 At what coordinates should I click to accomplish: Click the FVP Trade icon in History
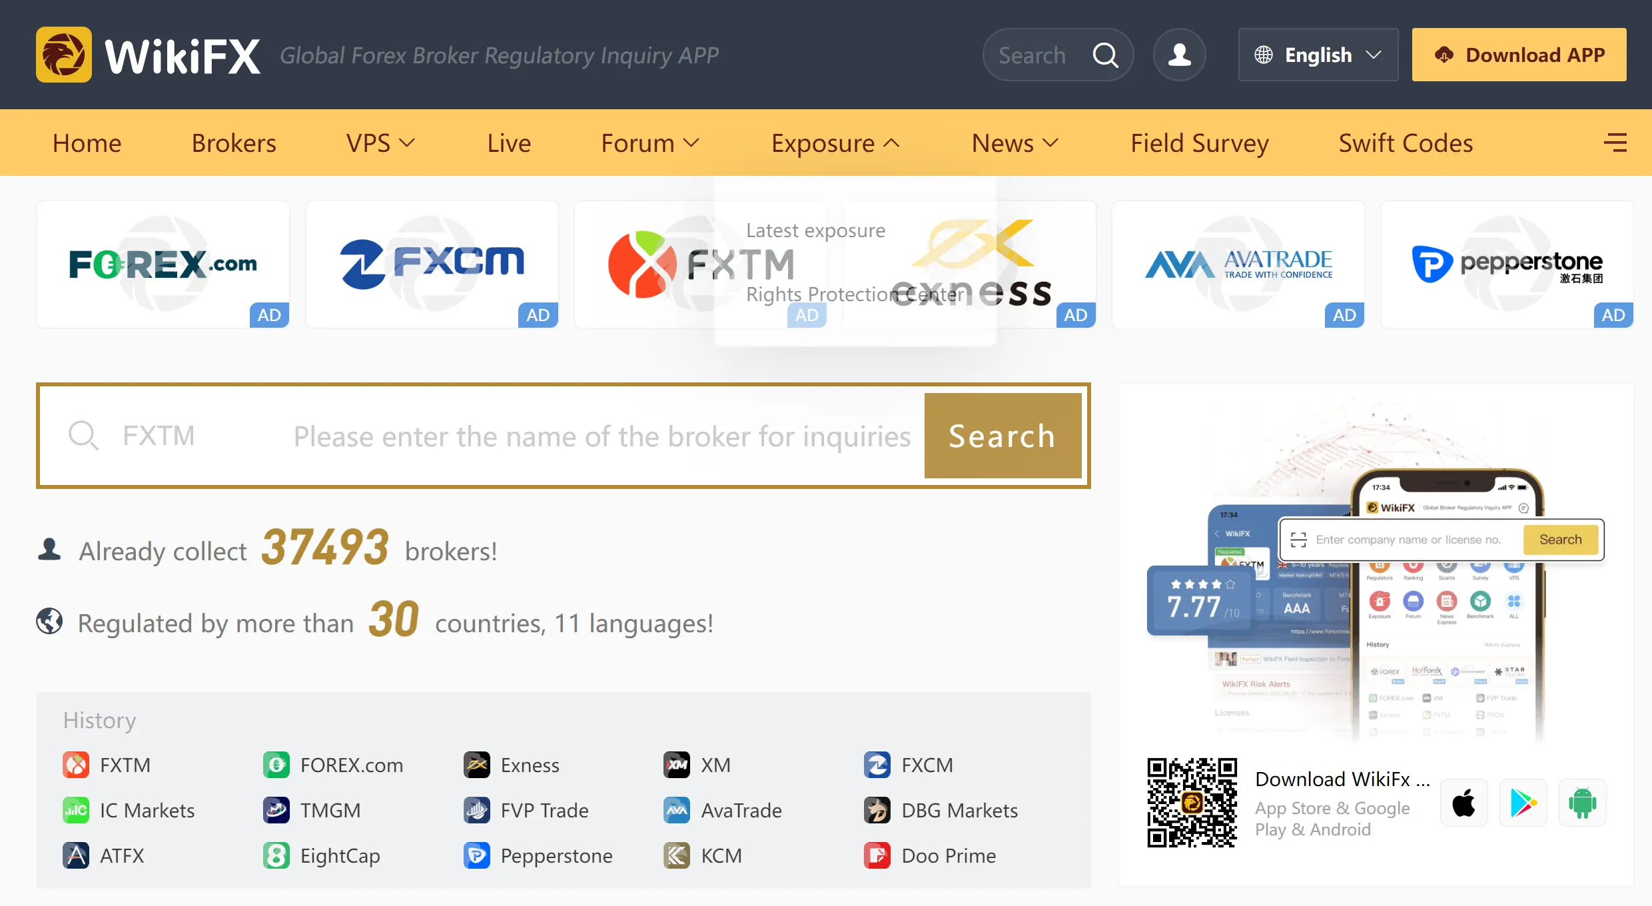tap(477, 810)
